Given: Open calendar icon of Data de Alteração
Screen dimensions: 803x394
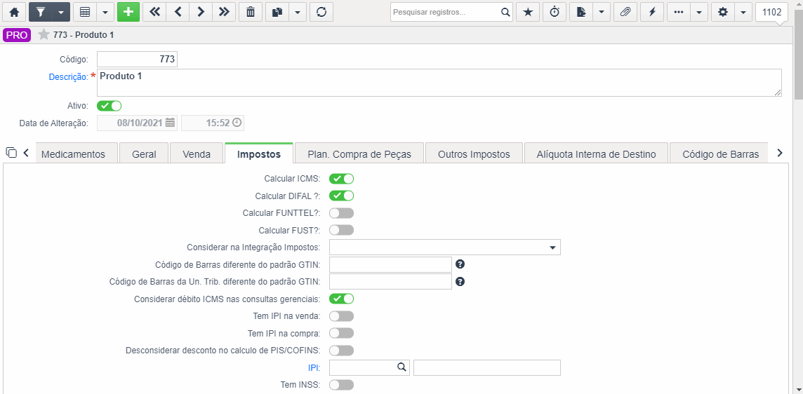Looking at the screenshot, I should pyautogui.click(x=170, y=123).
